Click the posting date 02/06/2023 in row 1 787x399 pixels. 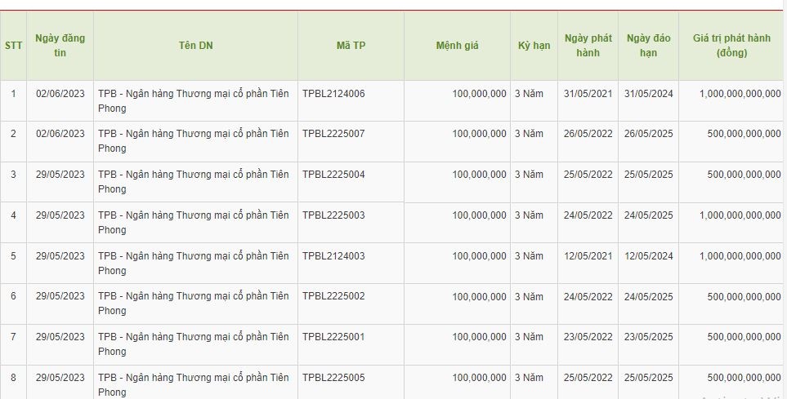60,94
